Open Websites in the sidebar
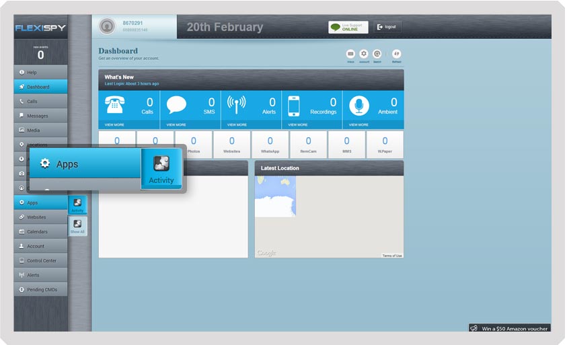 (x=40, y=217)
